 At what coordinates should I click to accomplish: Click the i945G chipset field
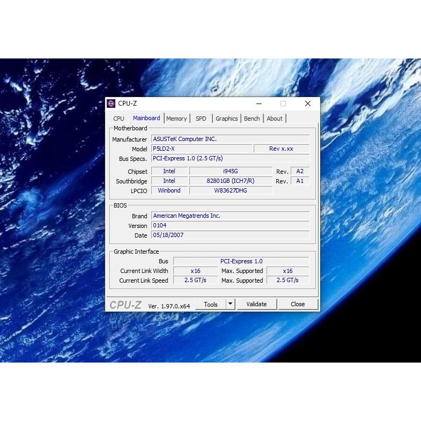[231, 171]
